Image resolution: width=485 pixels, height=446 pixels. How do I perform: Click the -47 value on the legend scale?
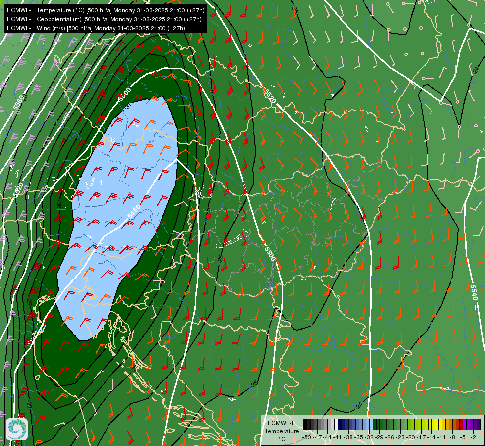click(317, 437)
